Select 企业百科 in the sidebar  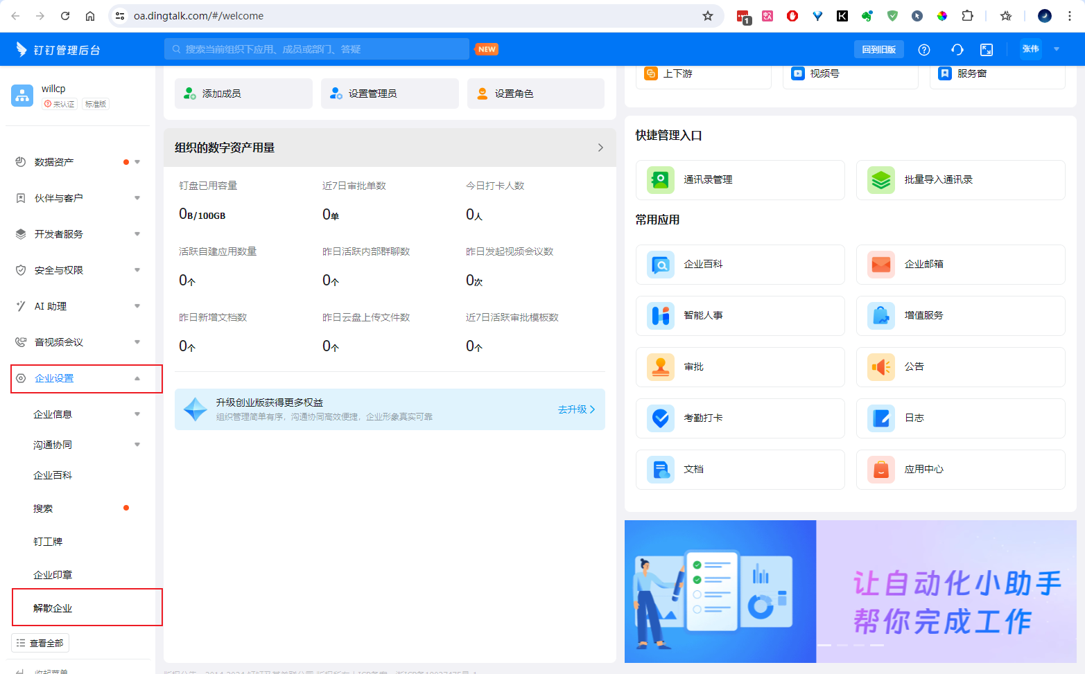[53, 475]
